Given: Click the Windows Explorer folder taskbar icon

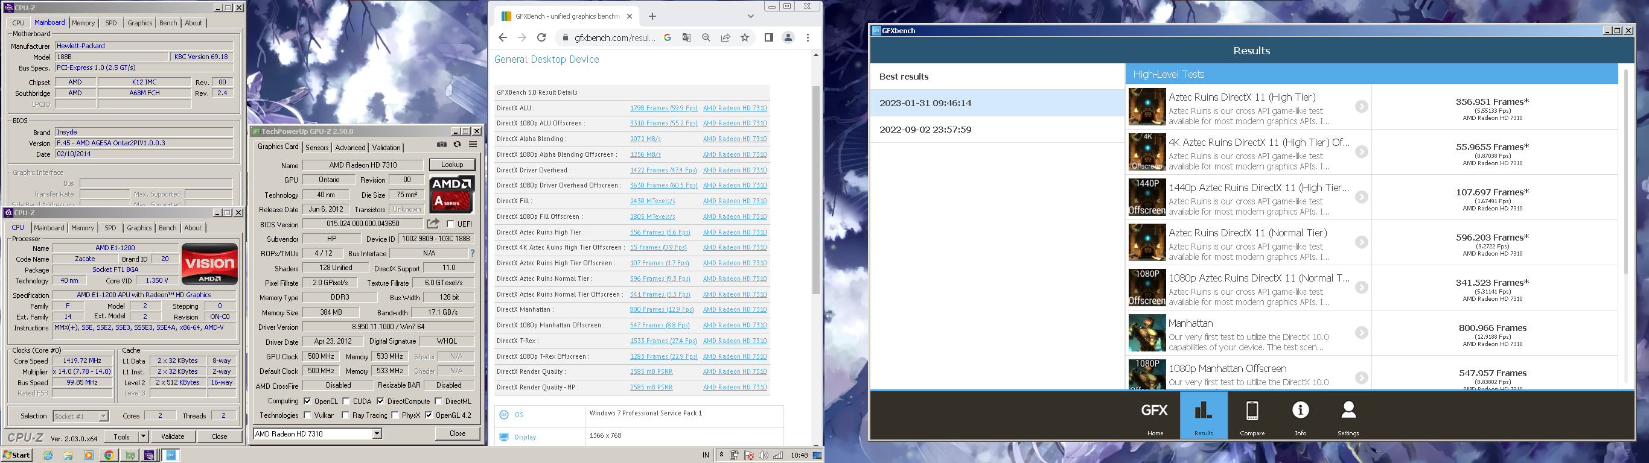Looking at the screenshot, I should (x=68, y=455).
